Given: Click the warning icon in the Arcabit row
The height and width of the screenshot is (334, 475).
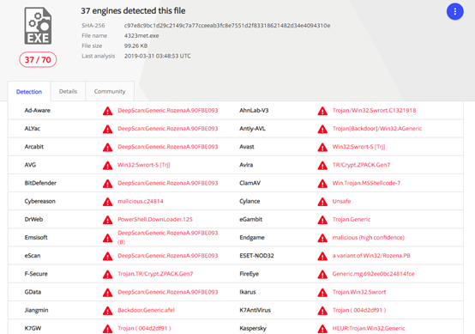Looking at the screenshot, I should pos(107,148).
